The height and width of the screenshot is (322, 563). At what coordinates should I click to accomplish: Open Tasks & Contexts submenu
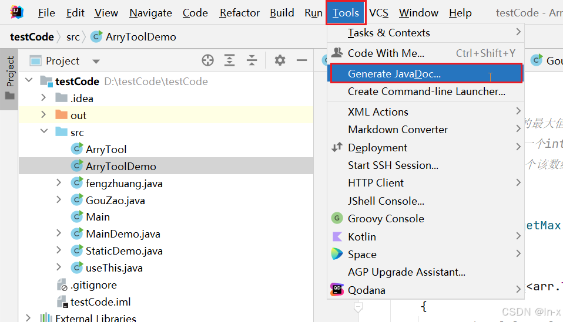click(x=426, y=33)
